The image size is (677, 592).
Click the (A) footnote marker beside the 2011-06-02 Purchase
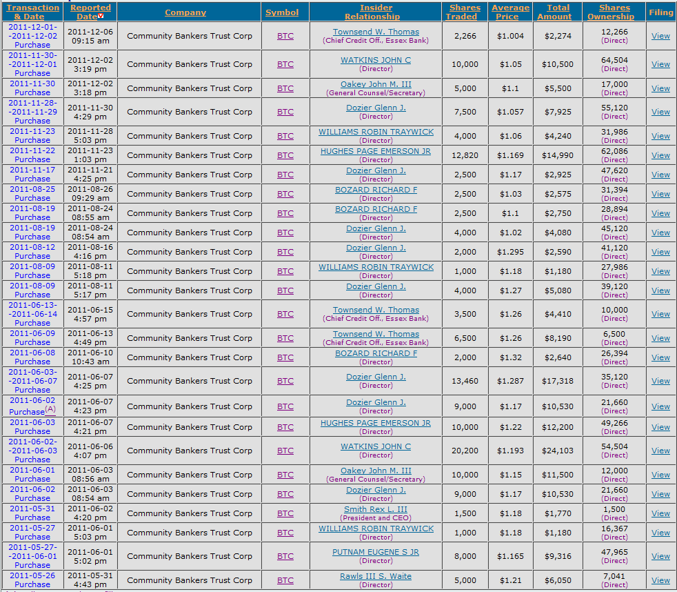pyautogui.click(x=50, y=408)
